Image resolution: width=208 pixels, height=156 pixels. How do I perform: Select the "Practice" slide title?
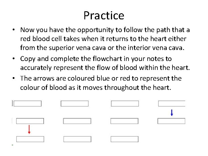[x=104, y=15]
